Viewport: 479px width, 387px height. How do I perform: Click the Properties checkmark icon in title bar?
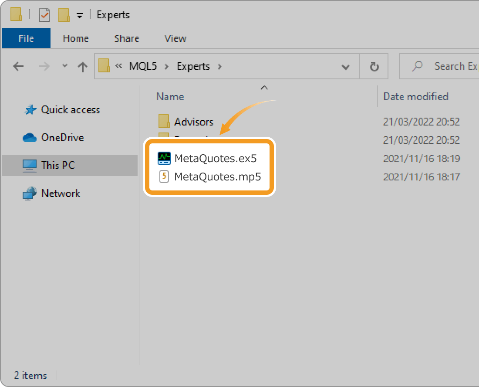coord(44,15)
